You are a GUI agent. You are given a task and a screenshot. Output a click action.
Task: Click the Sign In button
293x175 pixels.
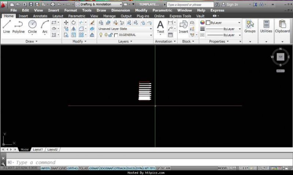click(232, 4)
